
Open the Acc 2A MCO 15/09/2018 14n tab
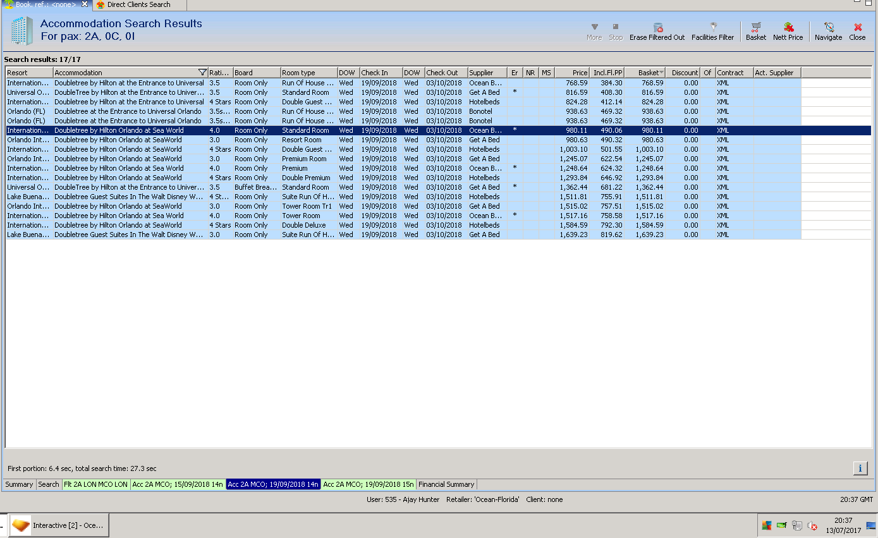(178, 484)
